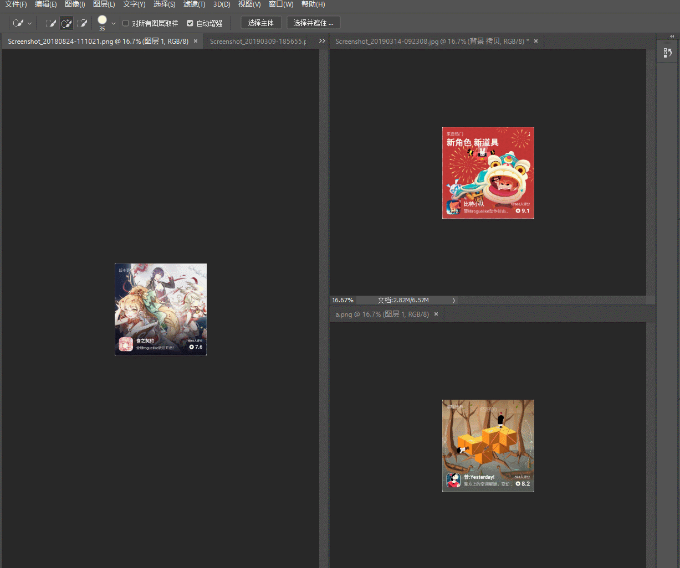The height and width of the screenshot is (568, 680).
Task: Open the 选择(S) menu
Action: click(x=164, y=4)
